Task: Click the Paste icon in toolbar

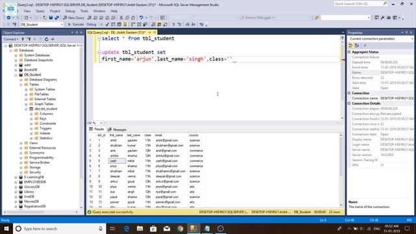Action: pos(133,18)
